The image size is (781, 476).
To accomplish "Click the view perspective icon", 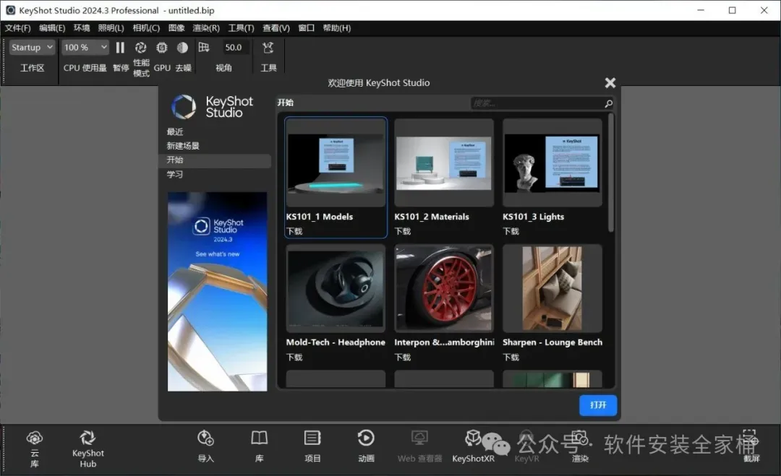I will pyautogui.click(x=204, y=47).
